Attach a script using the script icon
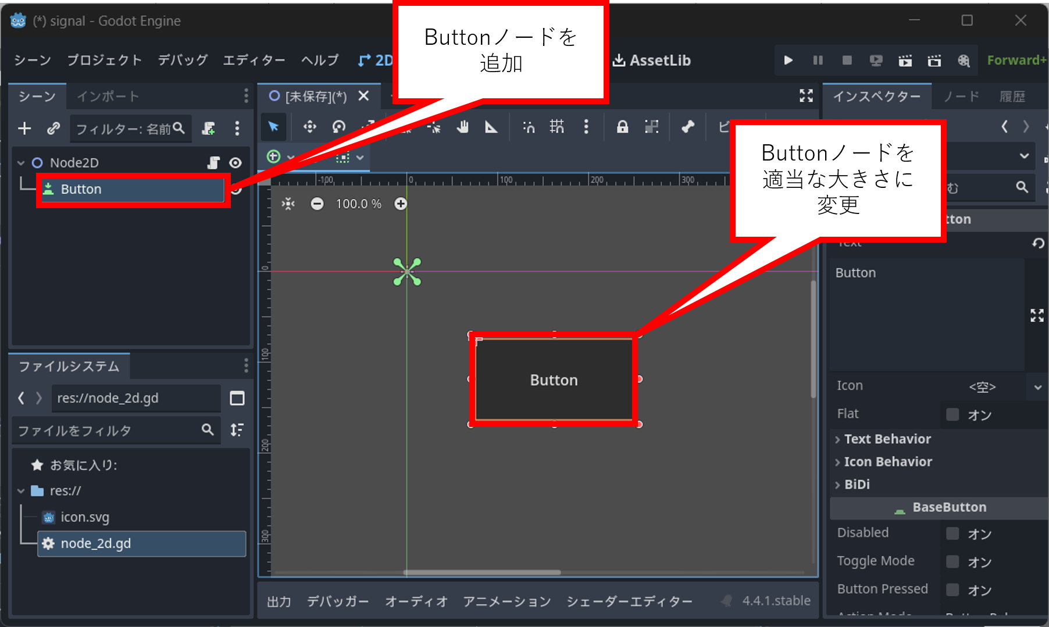 click(x=208, y=129)
